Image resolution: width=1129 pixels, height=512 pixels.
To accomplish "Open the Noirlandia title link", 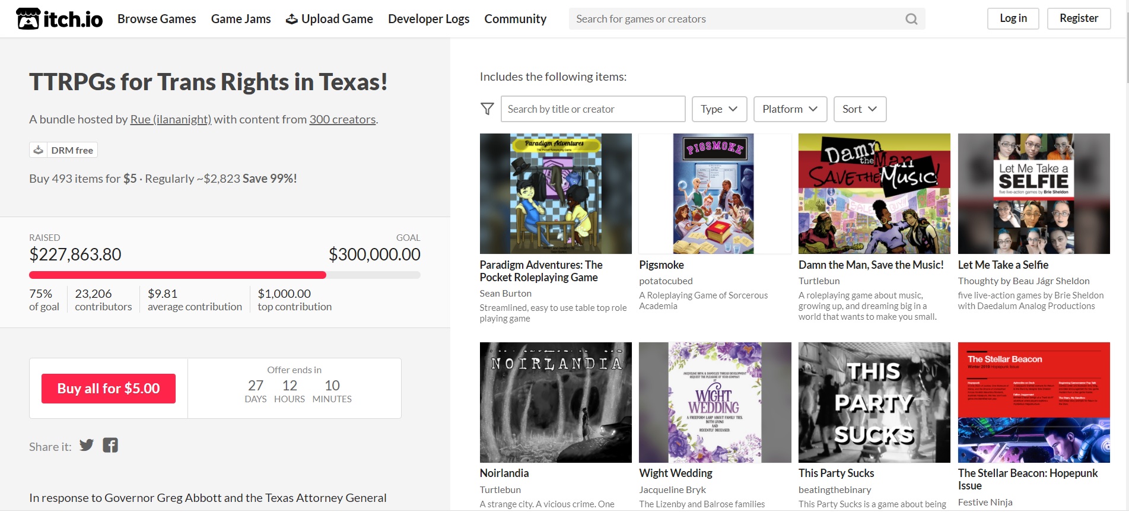I will point(504,473).
